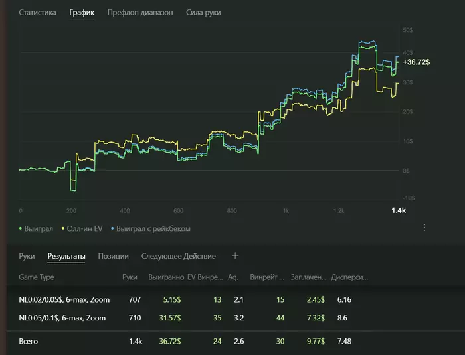Click the EV Винре... column header

205,277
